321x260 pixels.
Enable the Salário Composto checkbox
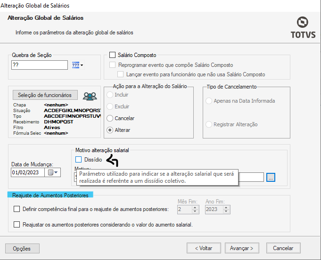(x=112, y=55)
